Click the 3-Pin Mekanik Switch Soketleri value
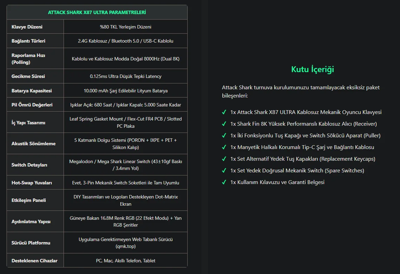The height and width of the screenshot is (274, 400). [125, 183]
